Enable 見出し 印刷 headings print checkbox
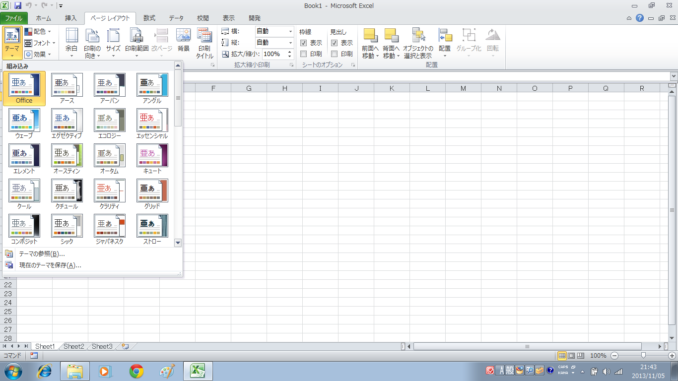 click(x=335, y=54)
